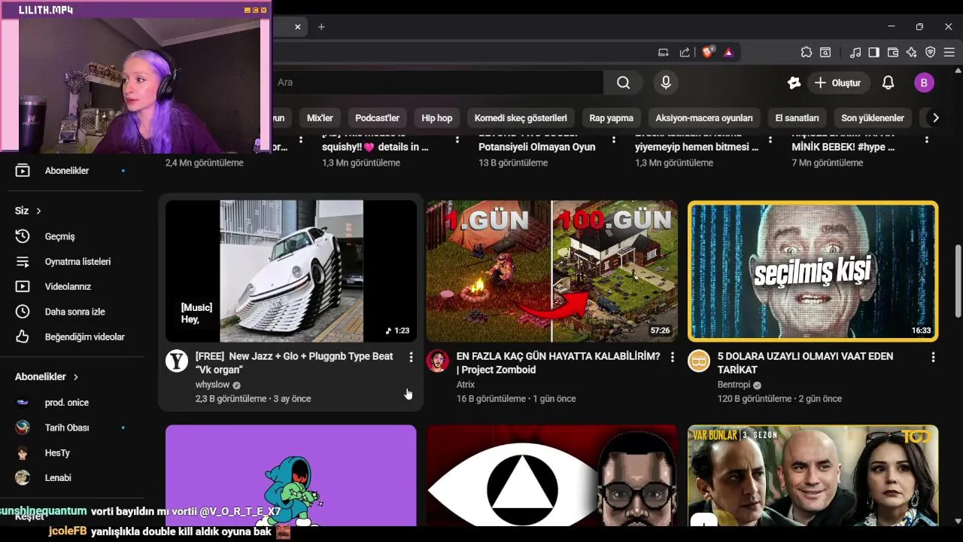The image size is (963, 542).
Task: Start voice search with microphone icon
Action: click(666, 83)
